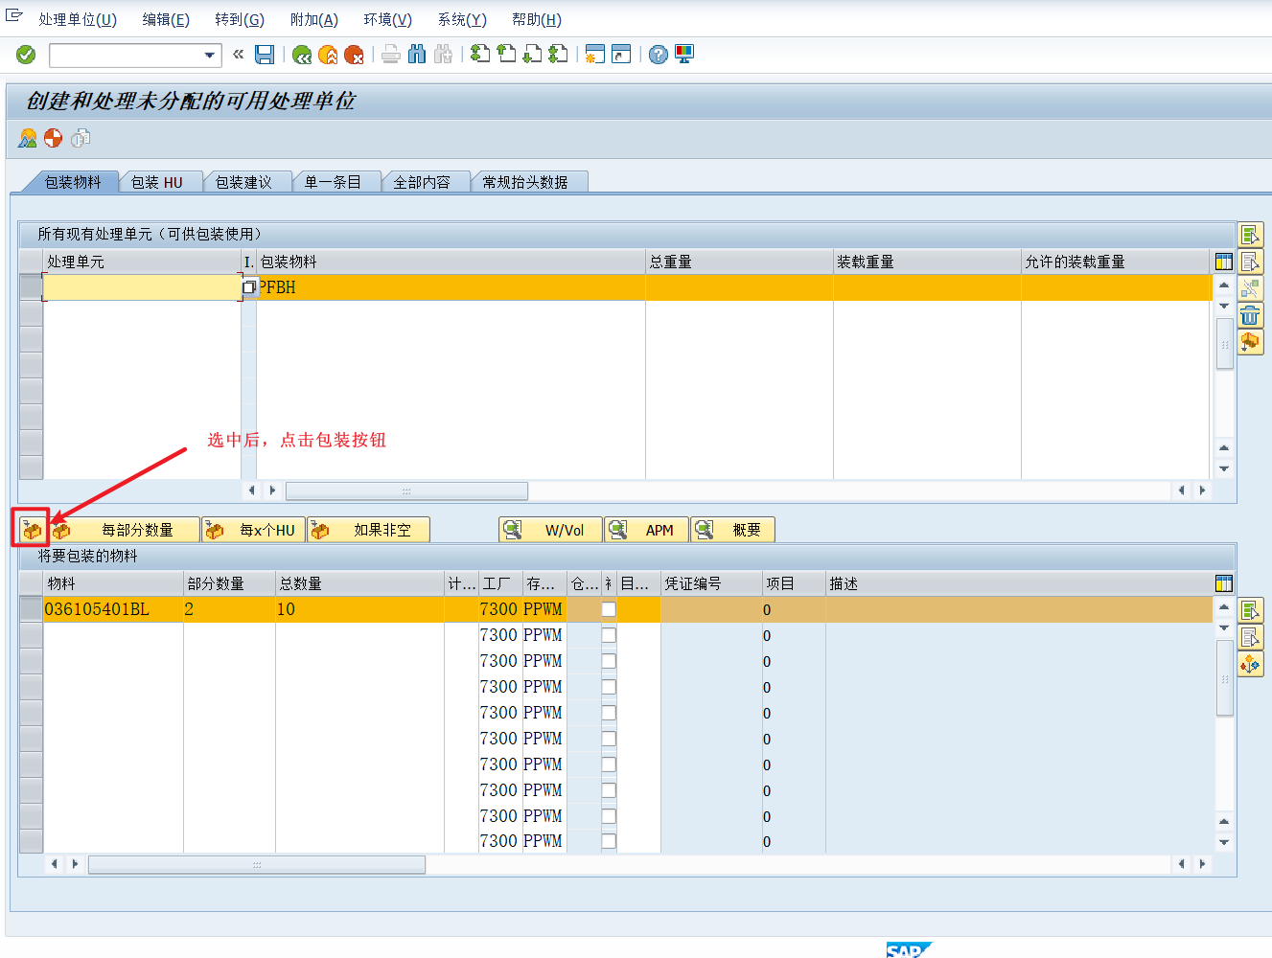
Task: Open the 附加(A) menu
Action: pos(314,20)
